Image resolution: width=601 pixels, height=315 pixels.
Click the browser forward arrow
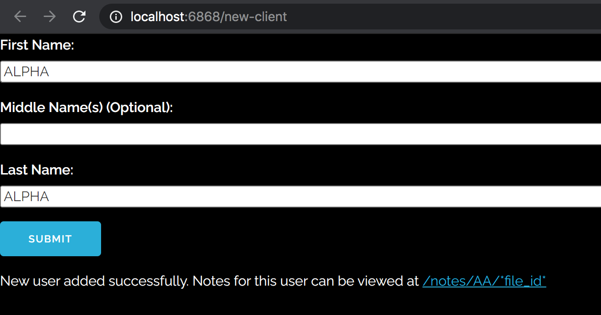50,17
